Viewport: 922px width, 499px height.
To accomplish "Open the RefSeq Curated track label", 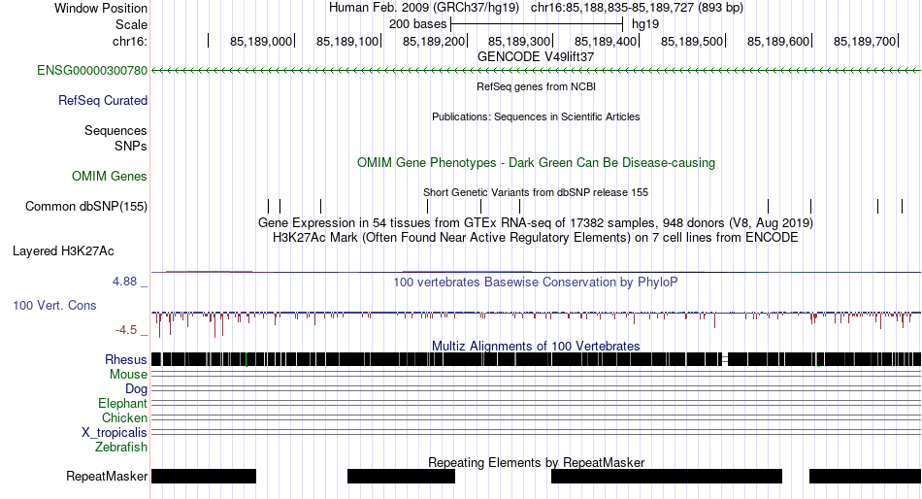I will [102, 101].
